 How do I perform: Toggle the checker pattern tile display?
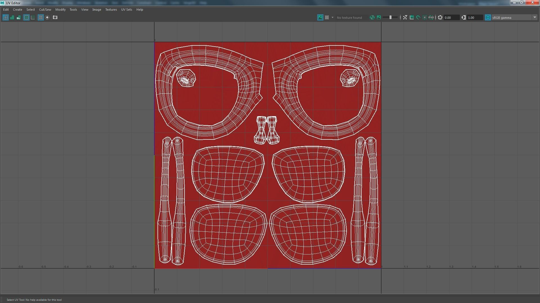[327, 17]
